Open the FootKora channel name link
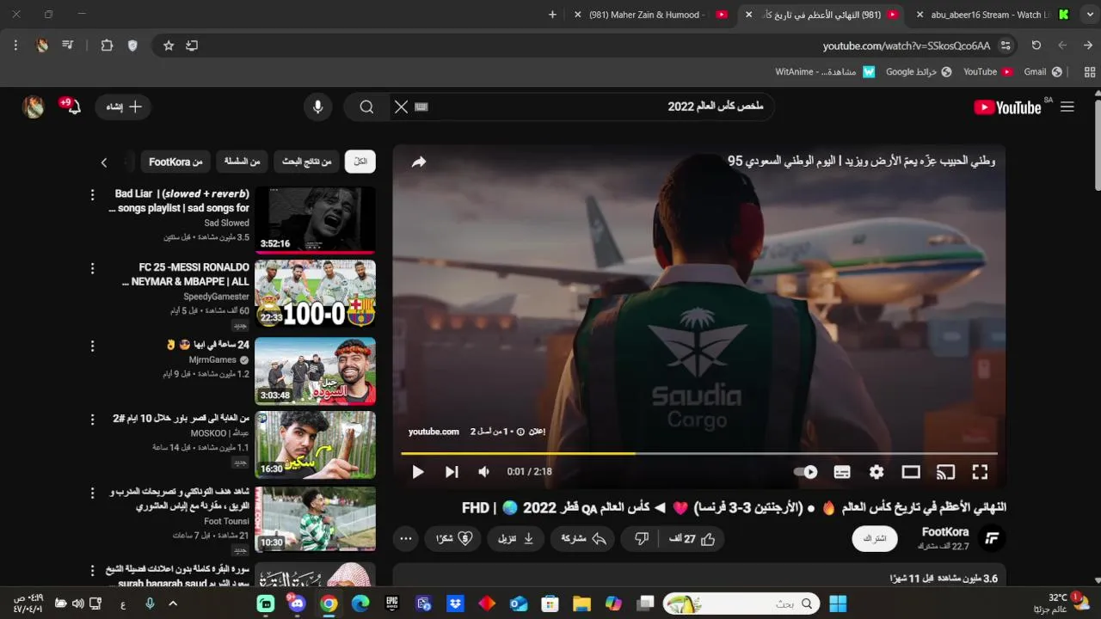This screenshot has width=1101, height=619. (945, 532)
